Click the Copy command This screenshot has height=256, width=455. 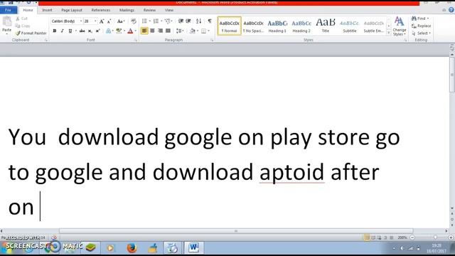(x=22, y=26)
